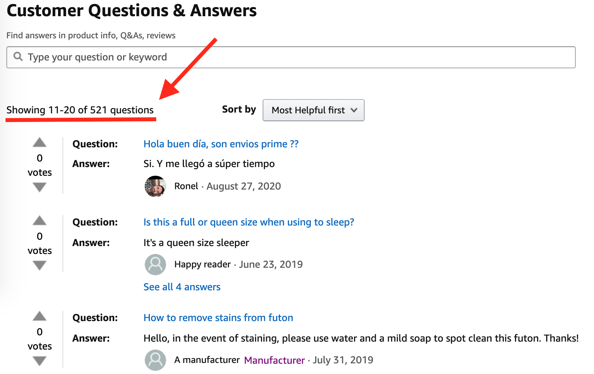Image resolution: width=594 pixels, height=374 pixels.
Task: Click the search magnifier icon
Action: [18, 56]
